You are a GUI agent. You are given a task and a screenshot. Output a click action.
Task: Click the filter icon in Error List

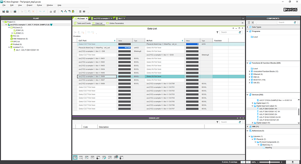(217, 122)
